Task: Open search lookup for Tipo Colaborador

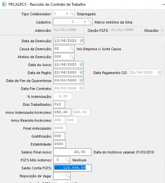Action: 72,14
